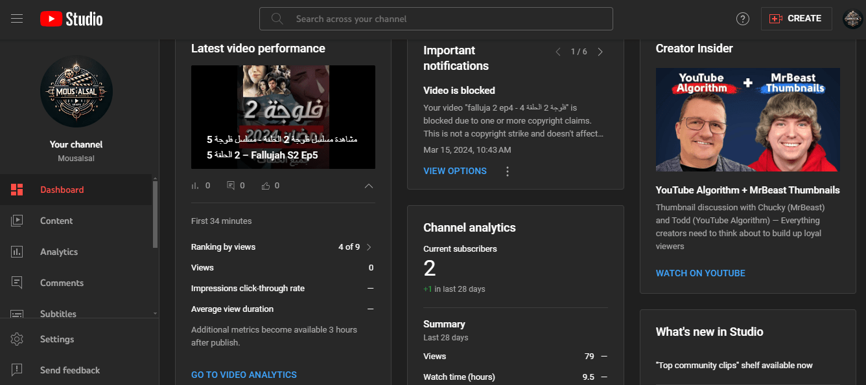The height and width of the screenshot is (385, 866).
Task: Click WATCH ON YOUTUBE link
Action: click(x=701, y=273)
